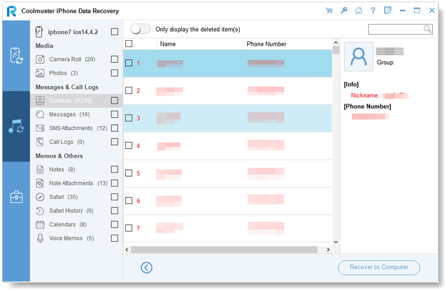Image resolution: width=445 pixels, height=290 pixels.
Task: Check the Note Attachments checkbox
Action: pos(114,183)
